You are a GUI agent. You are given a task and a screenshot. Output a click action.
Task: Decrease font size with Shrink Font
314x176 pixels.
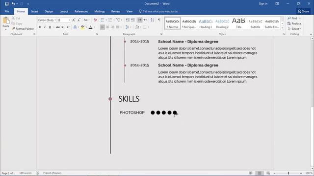79,20
